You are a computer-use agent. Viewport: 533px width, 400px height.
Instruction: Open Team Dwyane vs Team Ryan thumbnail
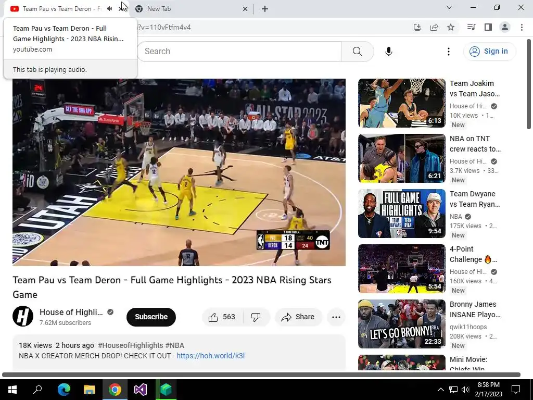tap(401, 213)
